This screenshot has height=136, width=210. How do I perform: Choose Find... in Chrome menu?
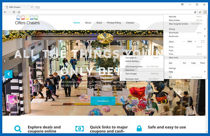(185, 54)
